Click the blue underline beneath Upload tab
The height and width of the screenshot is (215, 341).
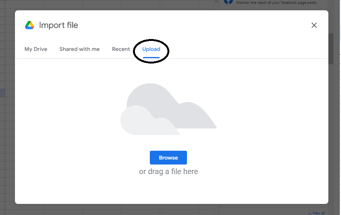[x=151, y=57]
